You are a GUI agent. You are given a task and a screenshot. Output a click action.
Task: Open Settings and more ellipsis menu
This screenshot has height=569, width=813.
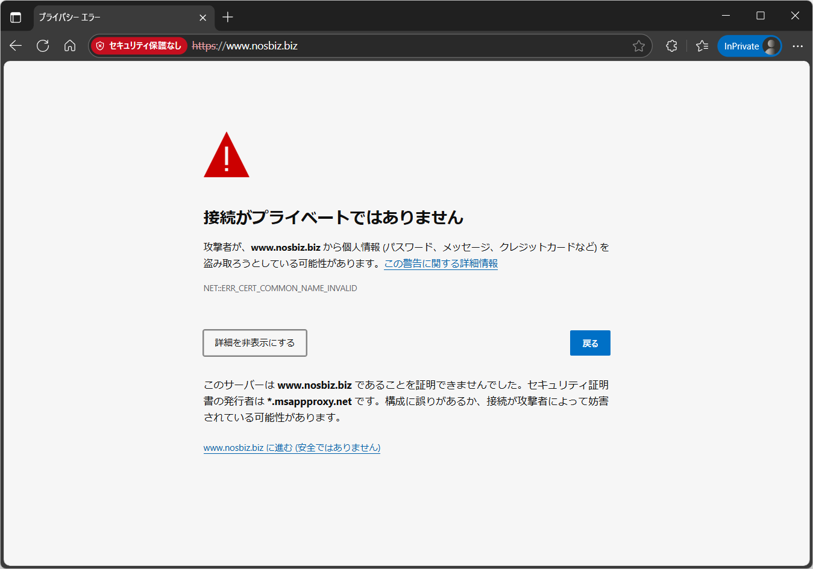tap(797, 46)
